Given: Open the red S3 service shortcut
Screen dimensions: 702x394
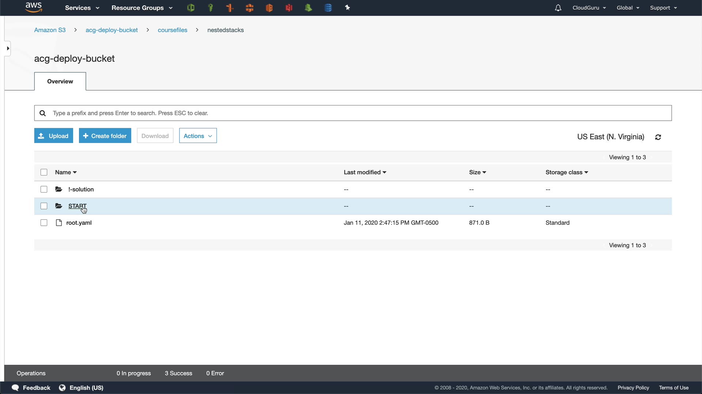Looking at the screenshot, I should [289, 8].
